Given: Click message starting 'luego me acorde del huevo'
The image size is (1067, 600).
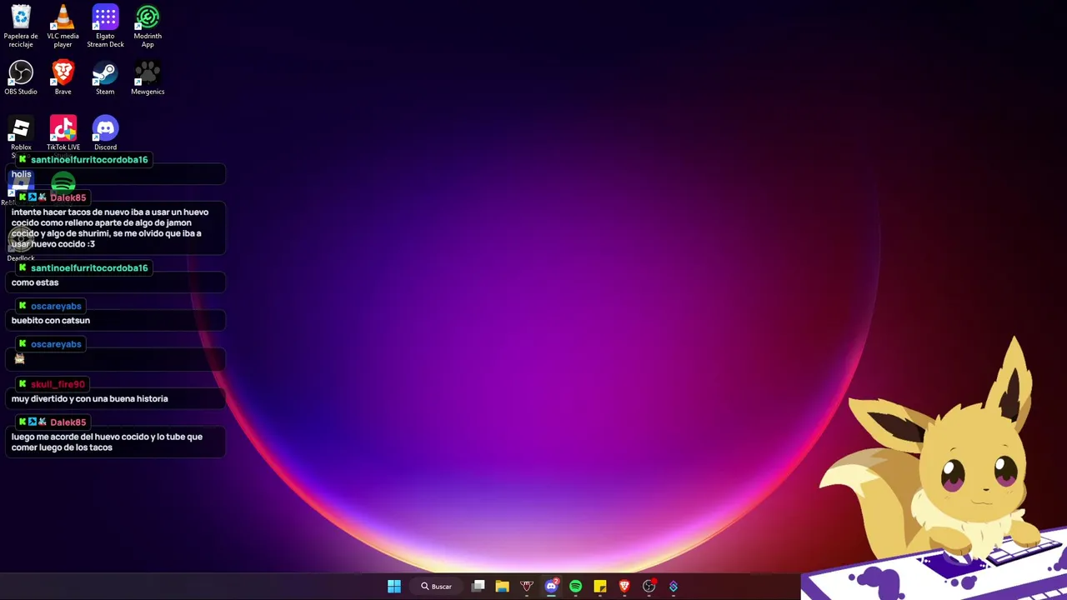Looking at the screenshot, I should (107, 442).
